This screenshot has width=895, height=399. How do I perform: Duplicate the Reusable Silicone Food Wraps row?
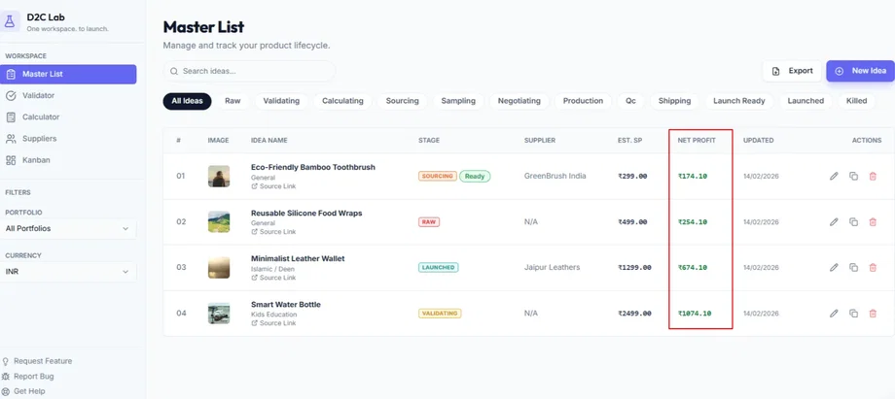pyautogui.click(x=853, y=221)
